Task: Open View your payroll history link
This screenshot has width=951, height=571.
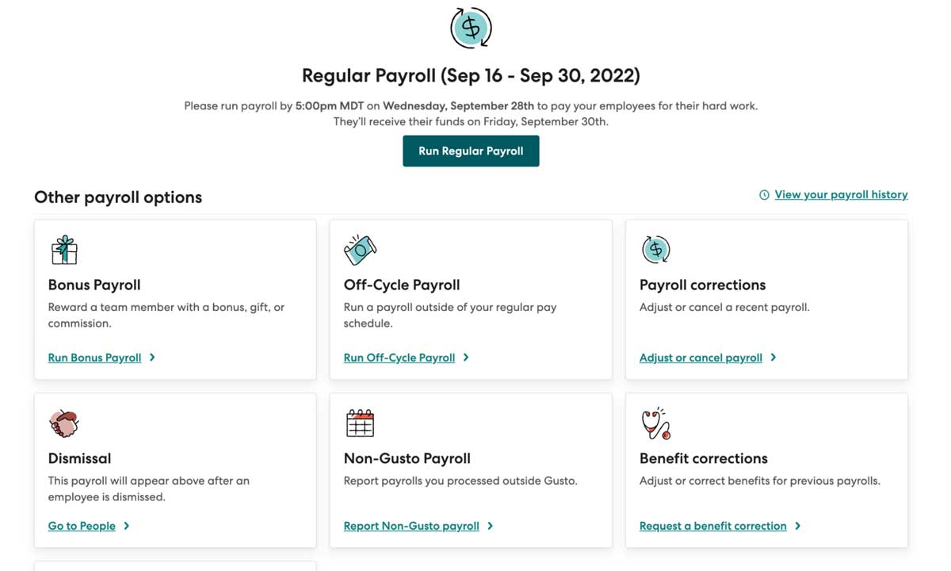Action: [841, 194]
